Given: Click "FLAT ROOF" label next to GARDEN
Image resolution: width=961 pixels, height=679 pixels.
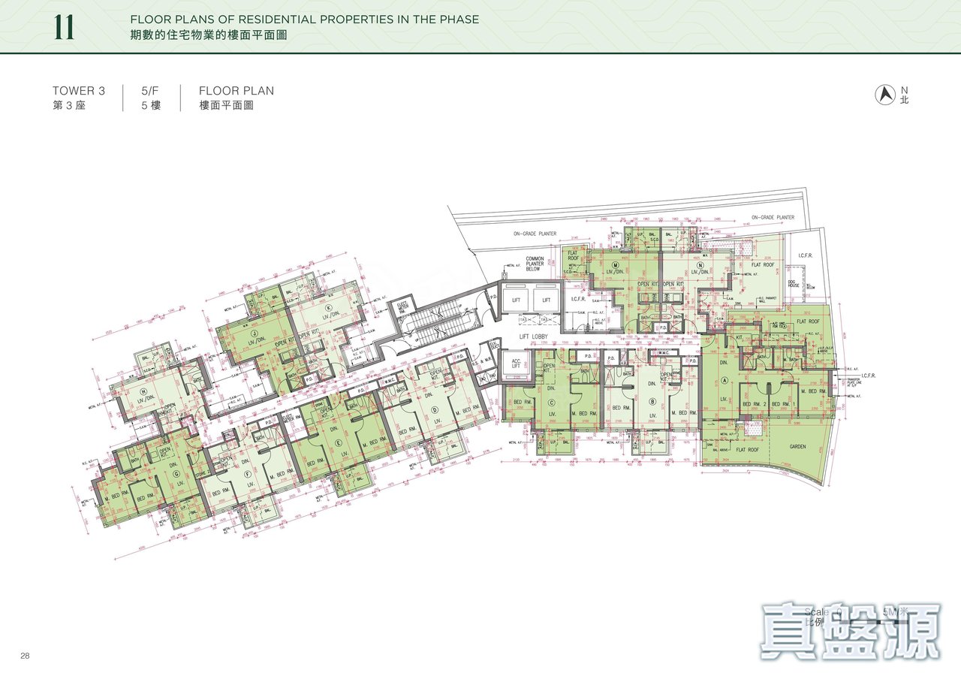Looking at the screenshot, I should 748,449.
